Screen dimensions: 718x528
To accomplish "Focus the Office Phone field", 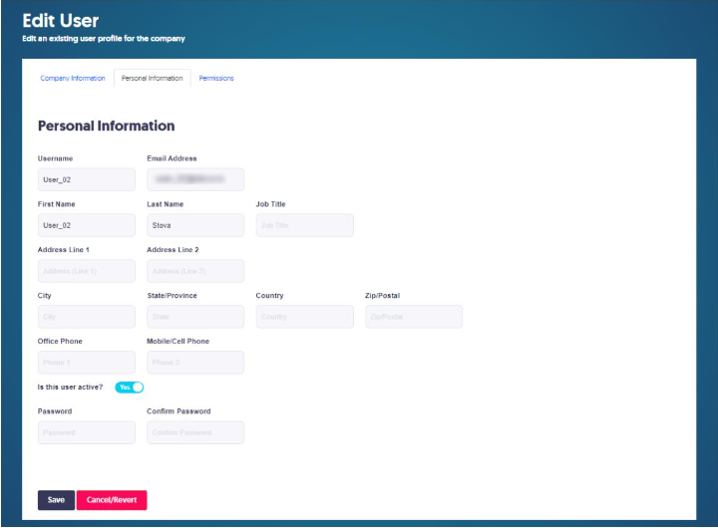I will 87,363.
